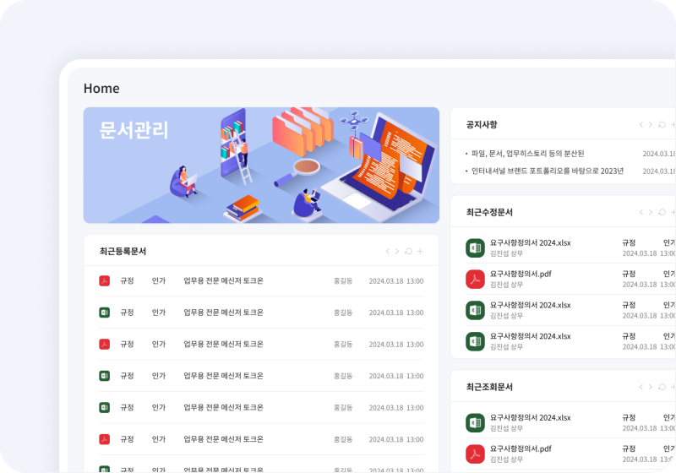Click the 문서관리 banner image
Screen dimensions: 676x473
tap(261, 166)
